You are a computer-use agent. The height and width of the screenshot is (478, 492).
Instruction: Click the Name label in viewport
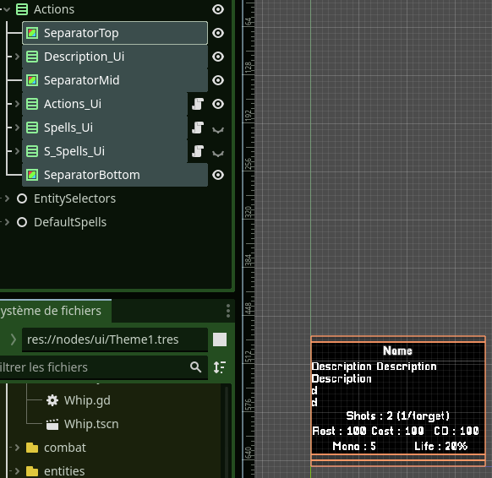click(397, 350)
